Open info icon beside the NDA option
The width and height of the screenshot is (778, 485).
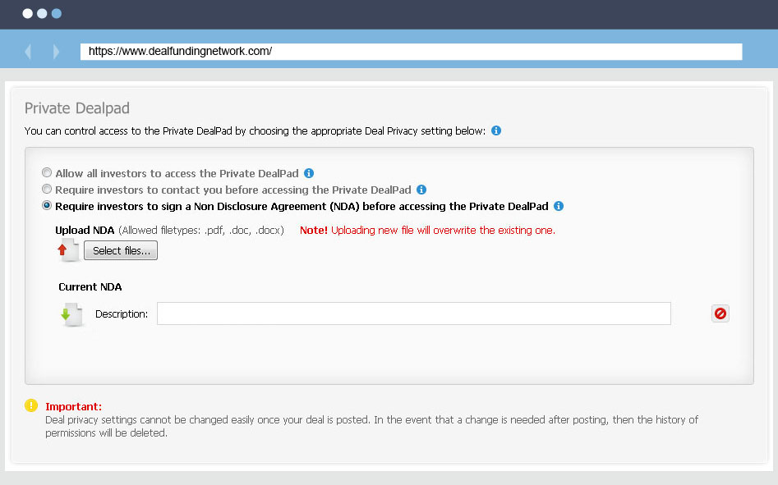point(559,206)
